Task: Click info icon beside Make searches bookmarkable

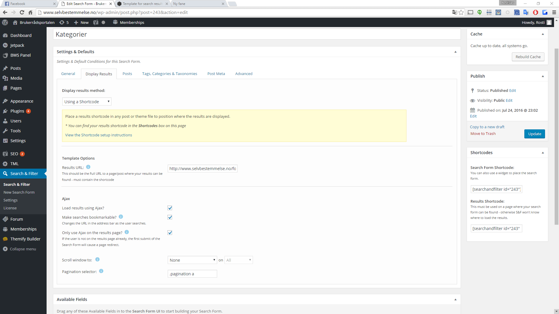Action: [121, 217]
